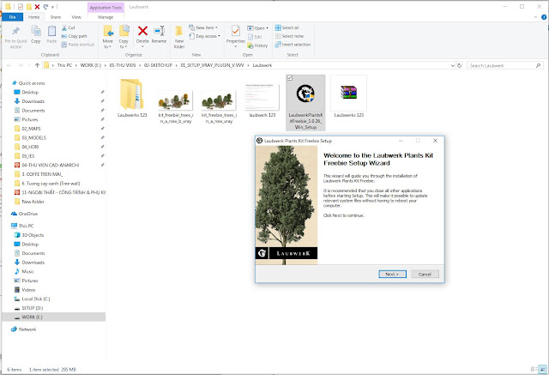Image resolution: width=549 pixels, height=375 pixels.
Task: Click the red Delete icon
Action: tap(142, 31)
